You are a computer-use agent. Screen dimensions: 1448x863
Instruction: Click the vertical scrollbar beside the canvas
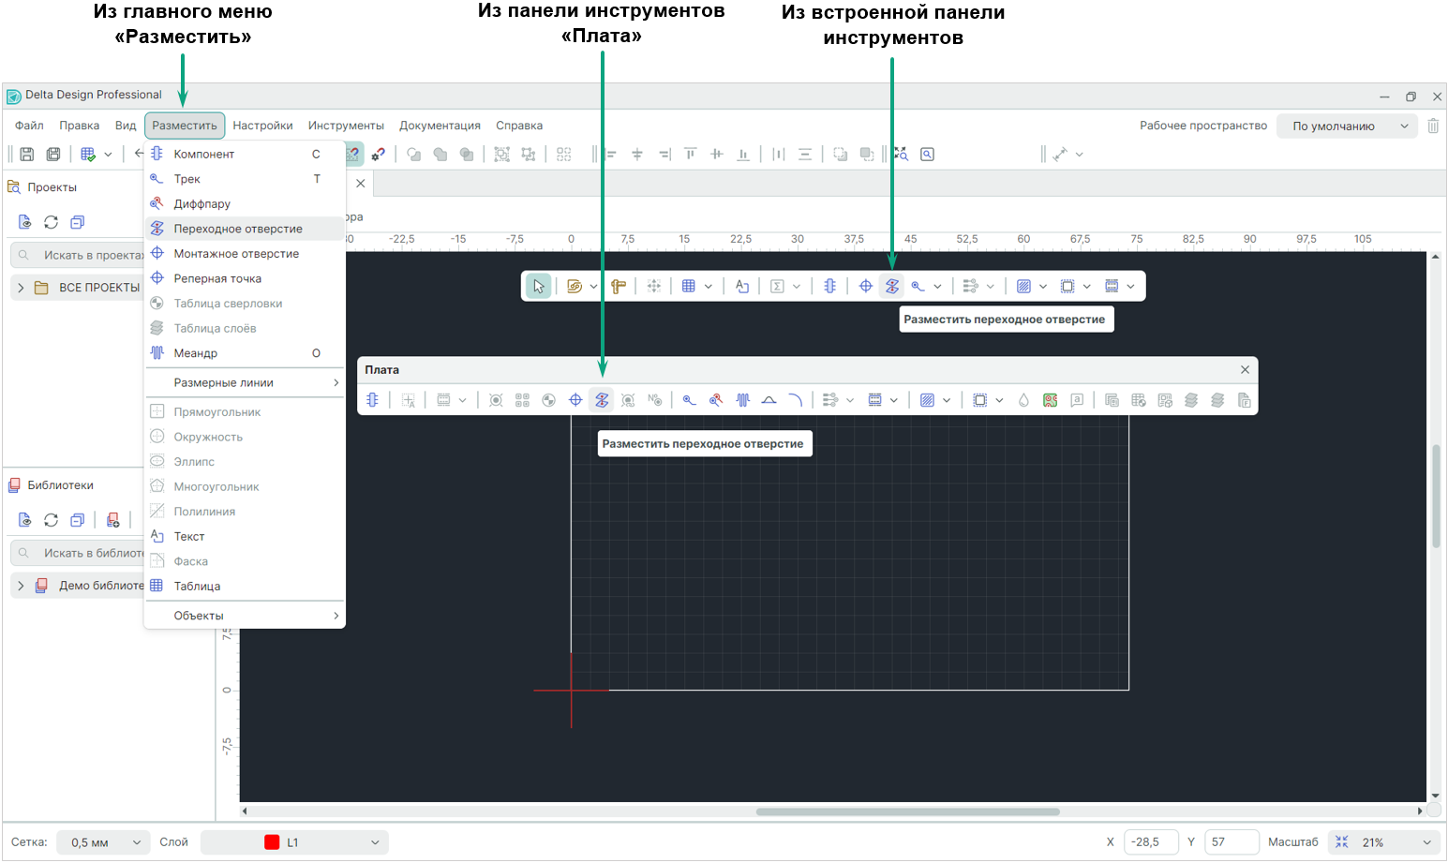click(x=1435, y=497)
